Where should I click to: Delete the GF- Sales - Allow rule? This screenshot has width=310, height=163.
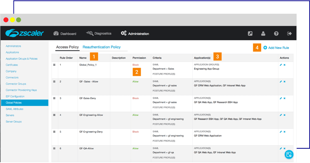[284, 81]
